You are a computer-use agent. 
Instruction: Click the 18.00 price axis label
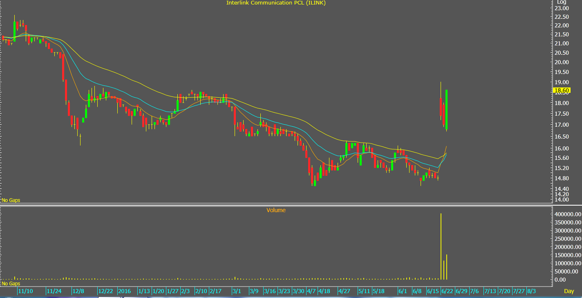tap(562, 103)
